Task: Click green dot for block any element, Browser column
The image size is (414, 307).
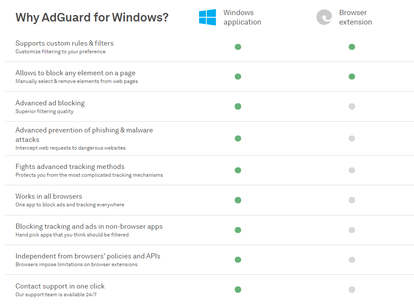Action: point(352,77)
